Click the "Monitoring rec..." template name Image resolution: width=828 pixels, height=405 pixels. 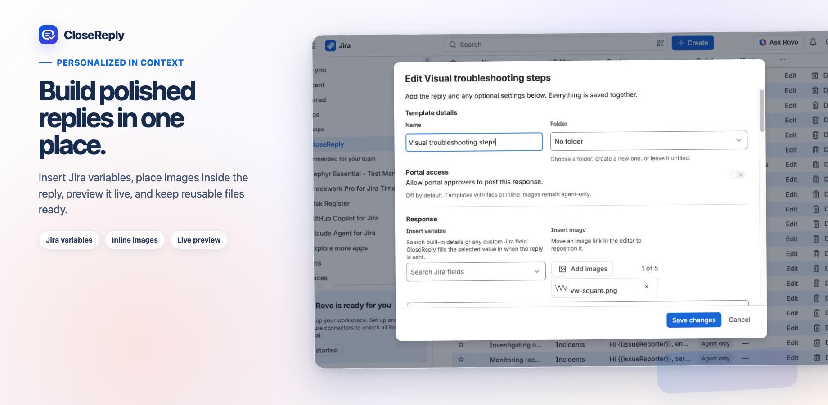pyautogui.click(x=515, y=360)
